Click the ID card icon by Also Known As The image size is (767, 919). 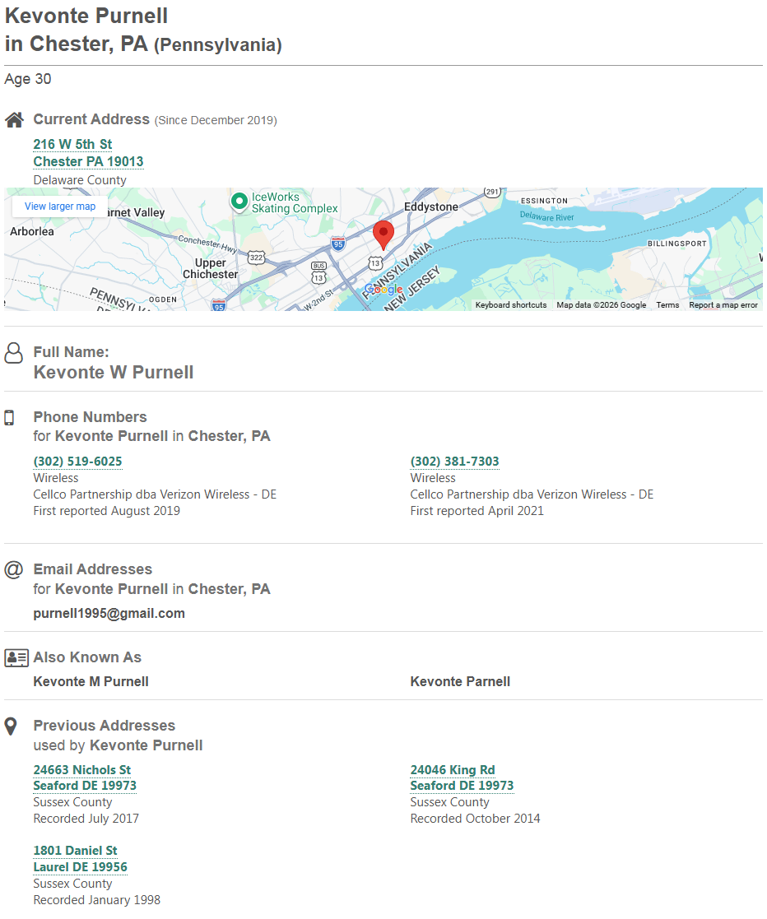[x=16, y=657]
